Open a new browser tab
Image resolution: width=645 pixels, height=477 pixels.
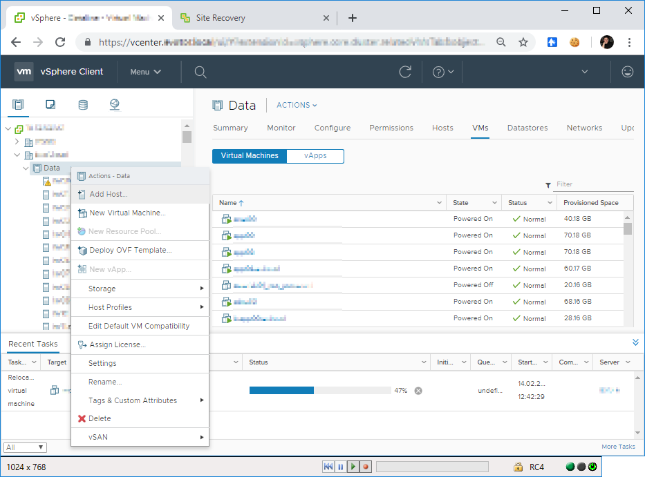coord(353,18)
